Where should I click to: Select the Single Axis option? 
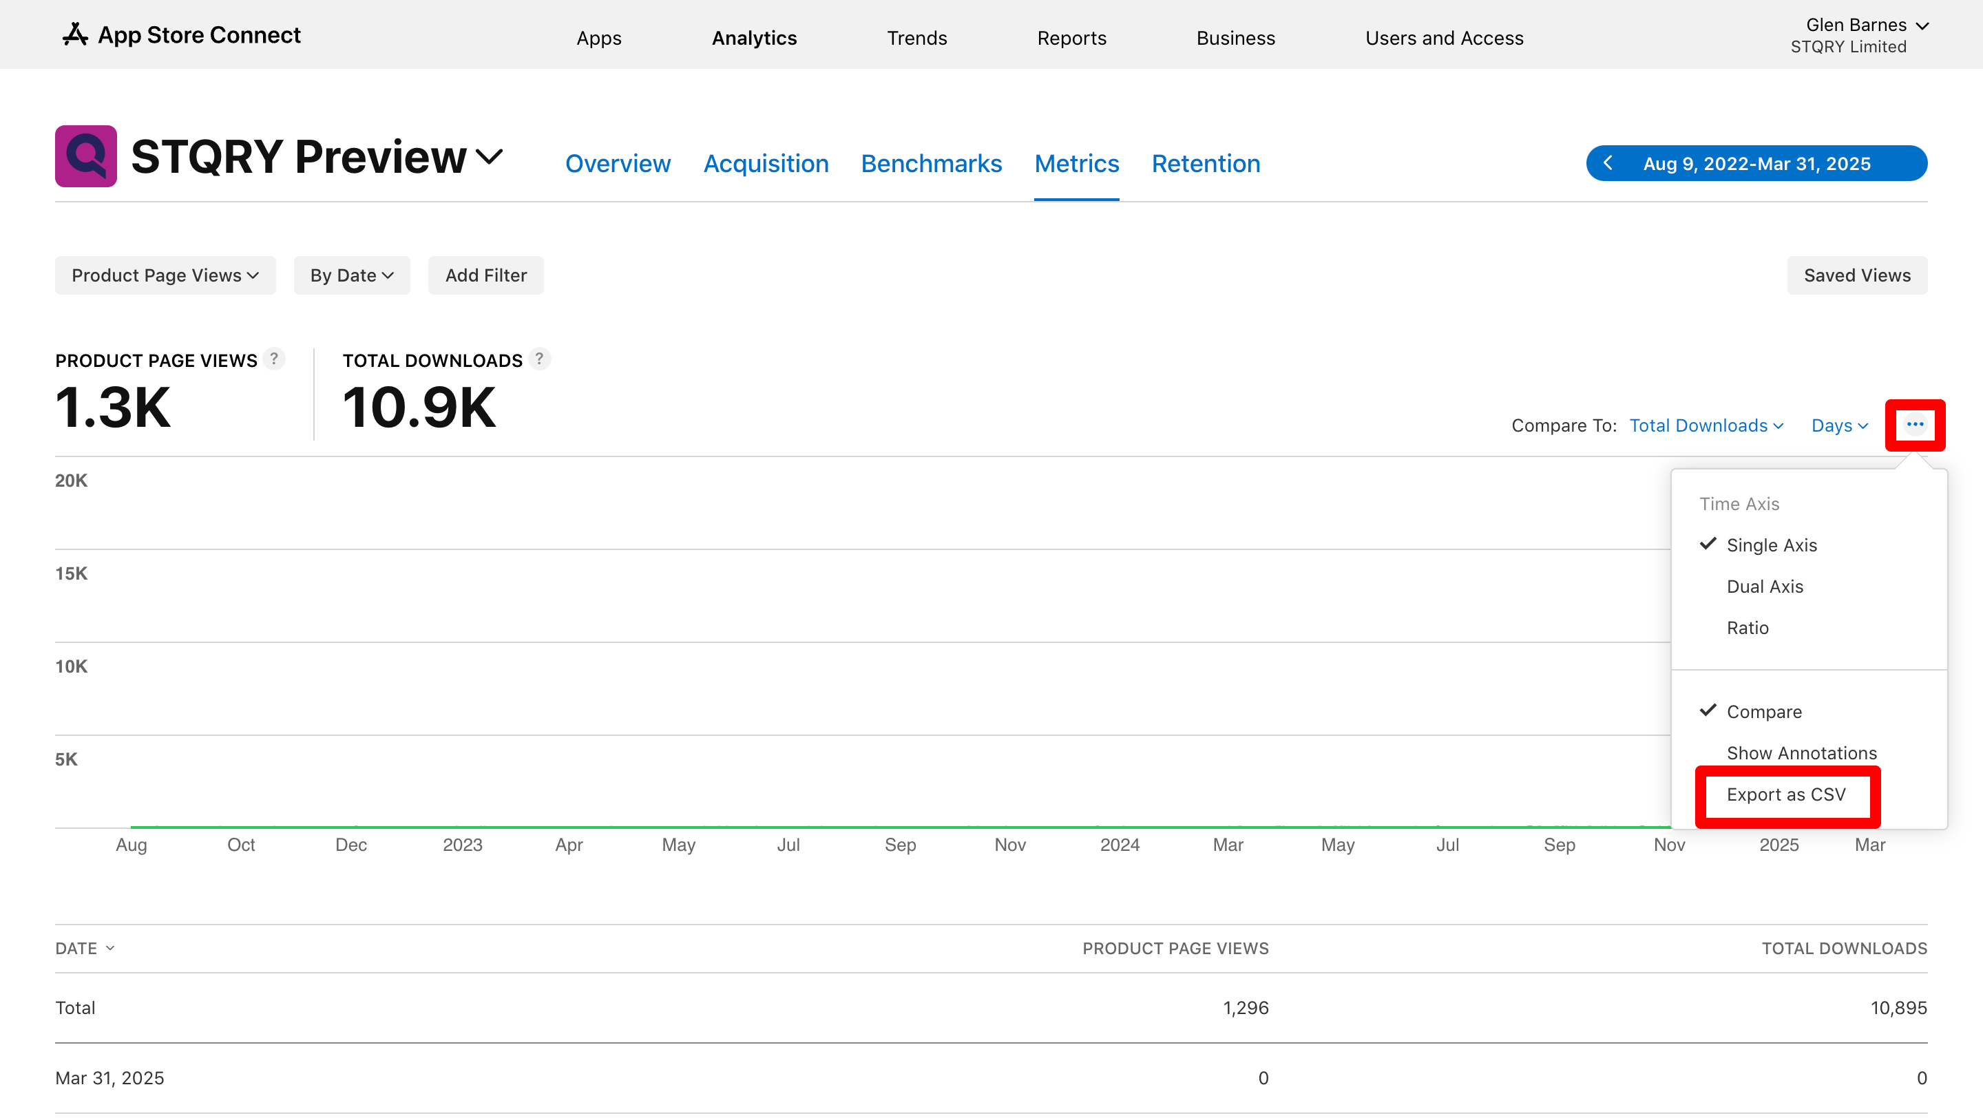tap(1772, 545)
